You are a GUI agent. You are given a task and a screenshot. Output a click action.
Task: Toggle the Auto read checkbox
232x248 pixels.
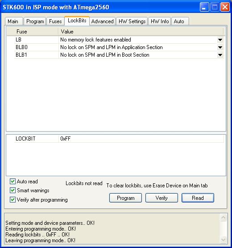[12, 181]
